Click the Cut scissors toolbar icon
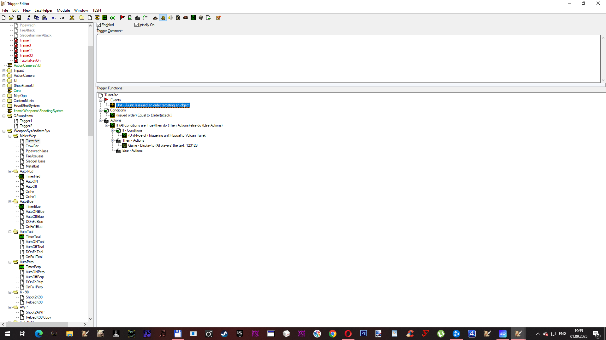The height and width of the screenshot is (340, 606). click(x=29, y=18)
